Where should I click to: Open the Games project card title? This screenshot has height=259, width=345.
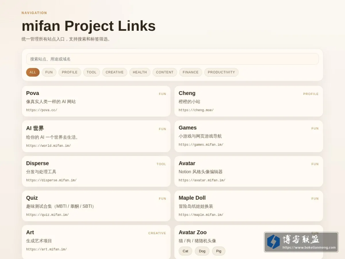coord(187,127)
